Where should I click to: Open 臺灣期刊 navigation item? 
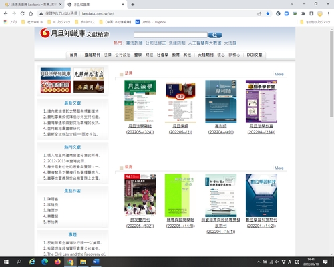click(x=92, y=55)
